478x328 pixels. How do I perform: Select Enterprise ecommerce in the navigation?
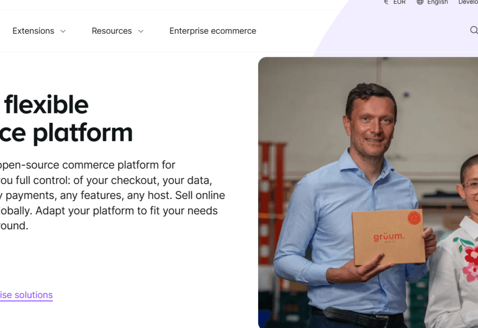coord(213,31)
